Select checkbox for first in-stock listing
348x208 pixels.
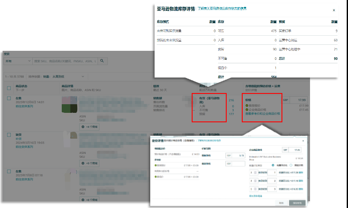click(9, 99)
